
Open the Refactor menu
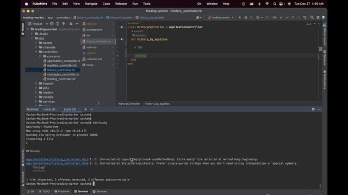121,4
